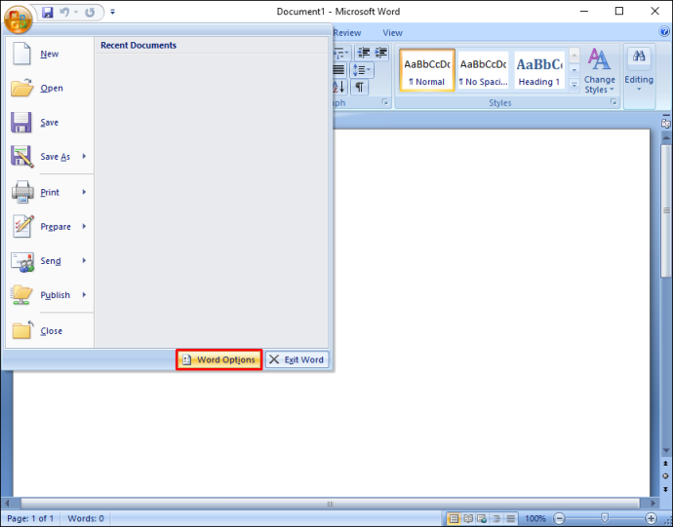
Task: Switch to Full Screen Reading view
Action: [x=468, y=519]
